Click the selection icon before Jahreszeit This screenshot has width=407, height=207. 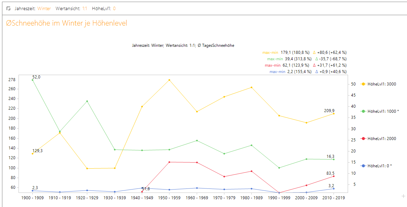tap(8, 8)
